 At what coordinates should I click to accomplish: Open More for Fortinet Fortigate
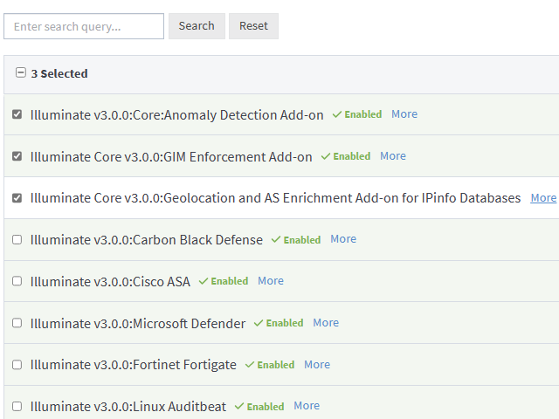coord(317,365)
